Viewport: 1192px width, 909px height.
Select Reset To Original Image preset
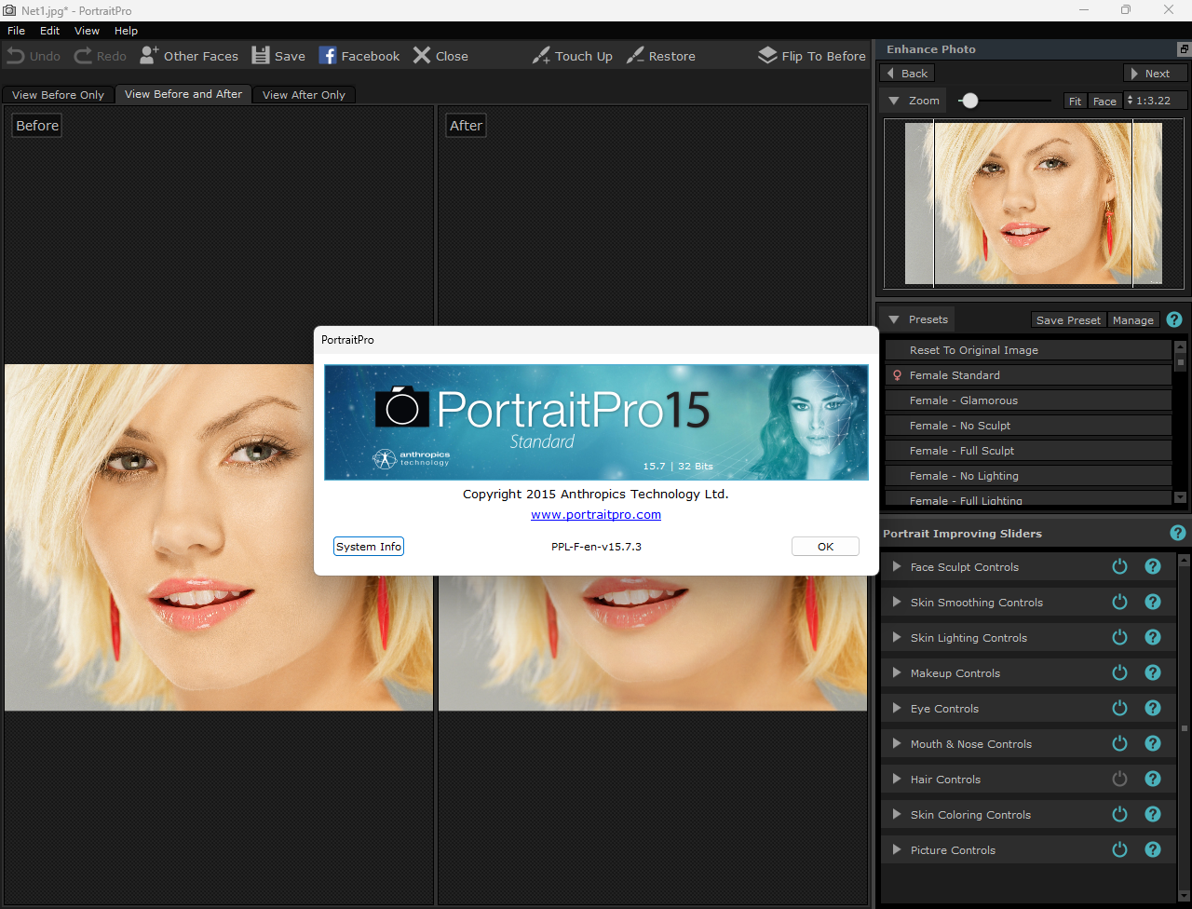pos(1028,350)
